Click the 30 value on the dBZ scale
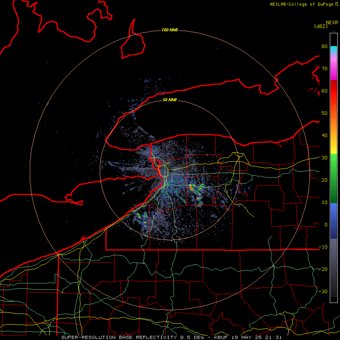 pyautogui.click(x=325, y=158)
